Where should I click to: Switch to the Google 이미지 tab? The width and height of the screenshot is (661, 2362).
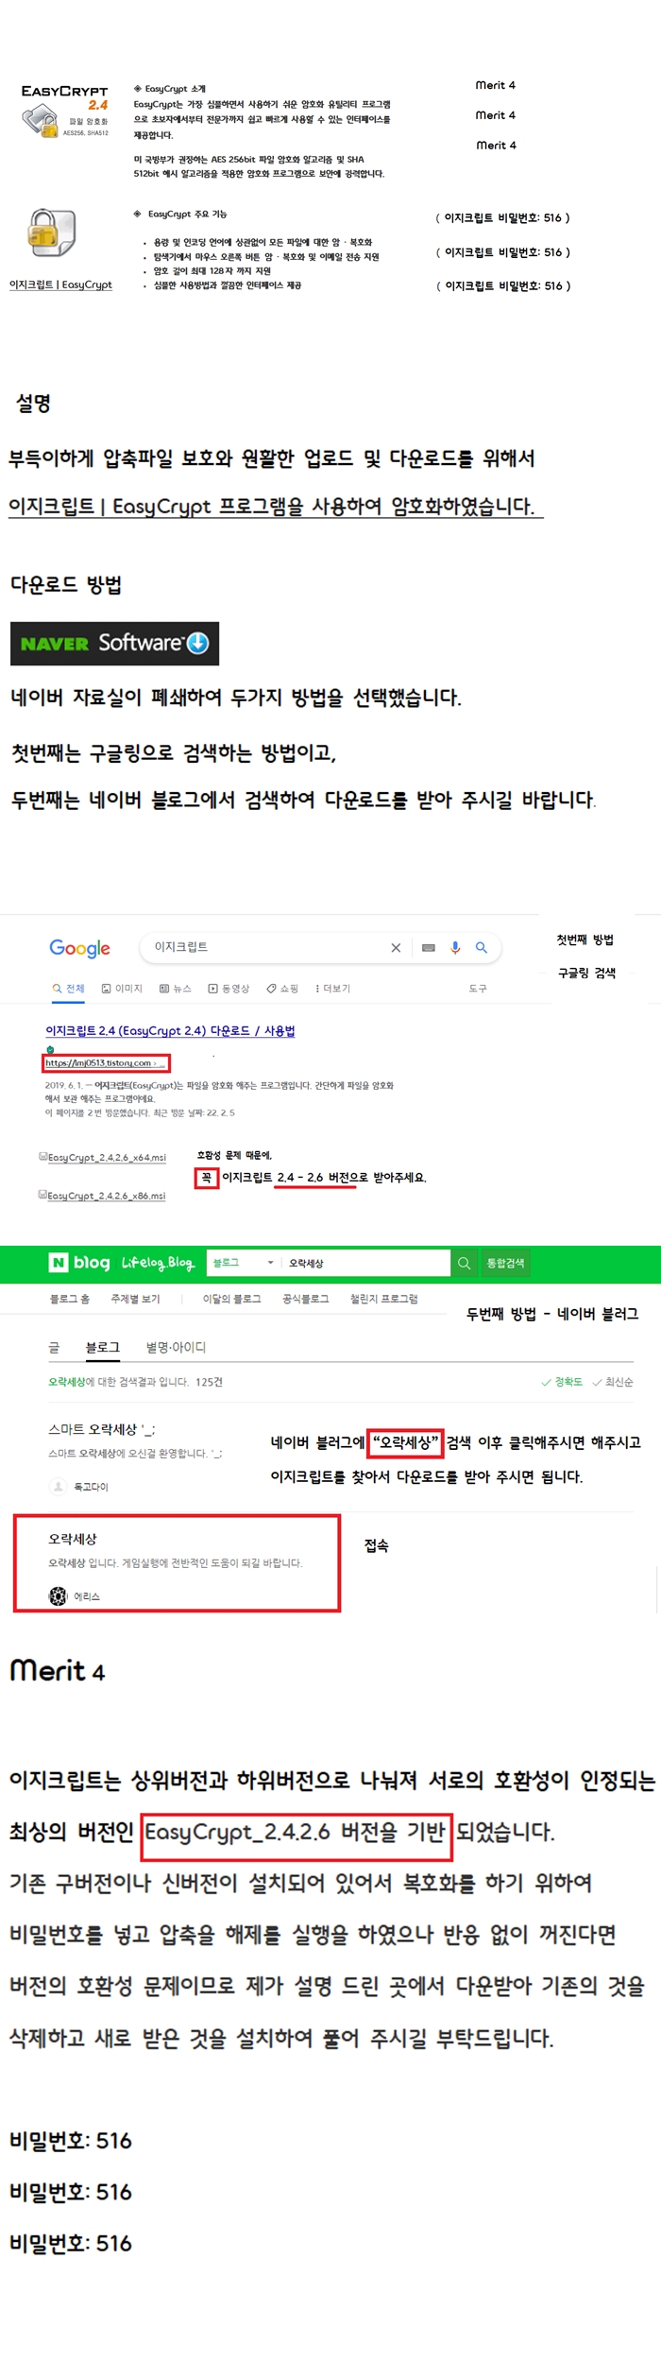point(122,989)
